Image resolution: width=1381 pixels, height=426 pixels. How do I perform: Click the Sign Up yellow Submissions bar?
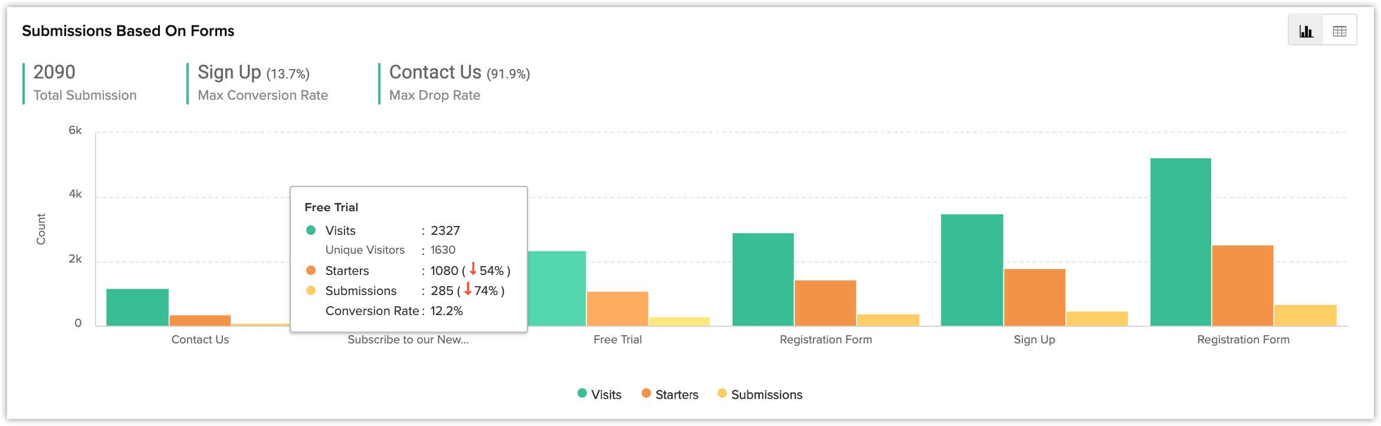pyautogui.click(x=1097, y=319)
